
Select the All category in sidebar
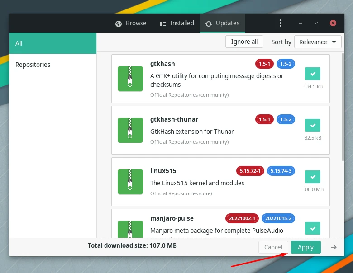52,43
